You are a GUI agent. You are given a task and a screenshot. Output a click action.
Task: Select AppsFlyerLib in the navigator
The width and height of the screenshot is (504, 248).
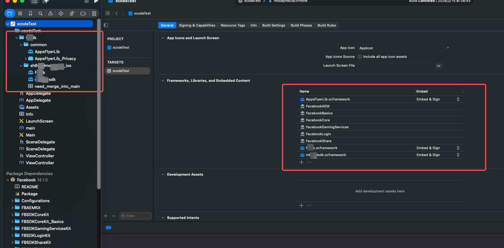(47, 52)
